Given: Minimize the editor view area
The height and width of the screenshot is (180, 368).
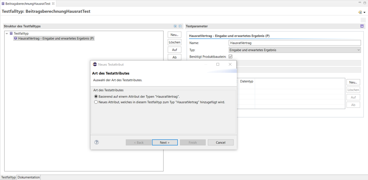Looking at the screenshot, I should pyautogui.click(x=360, y=2).
